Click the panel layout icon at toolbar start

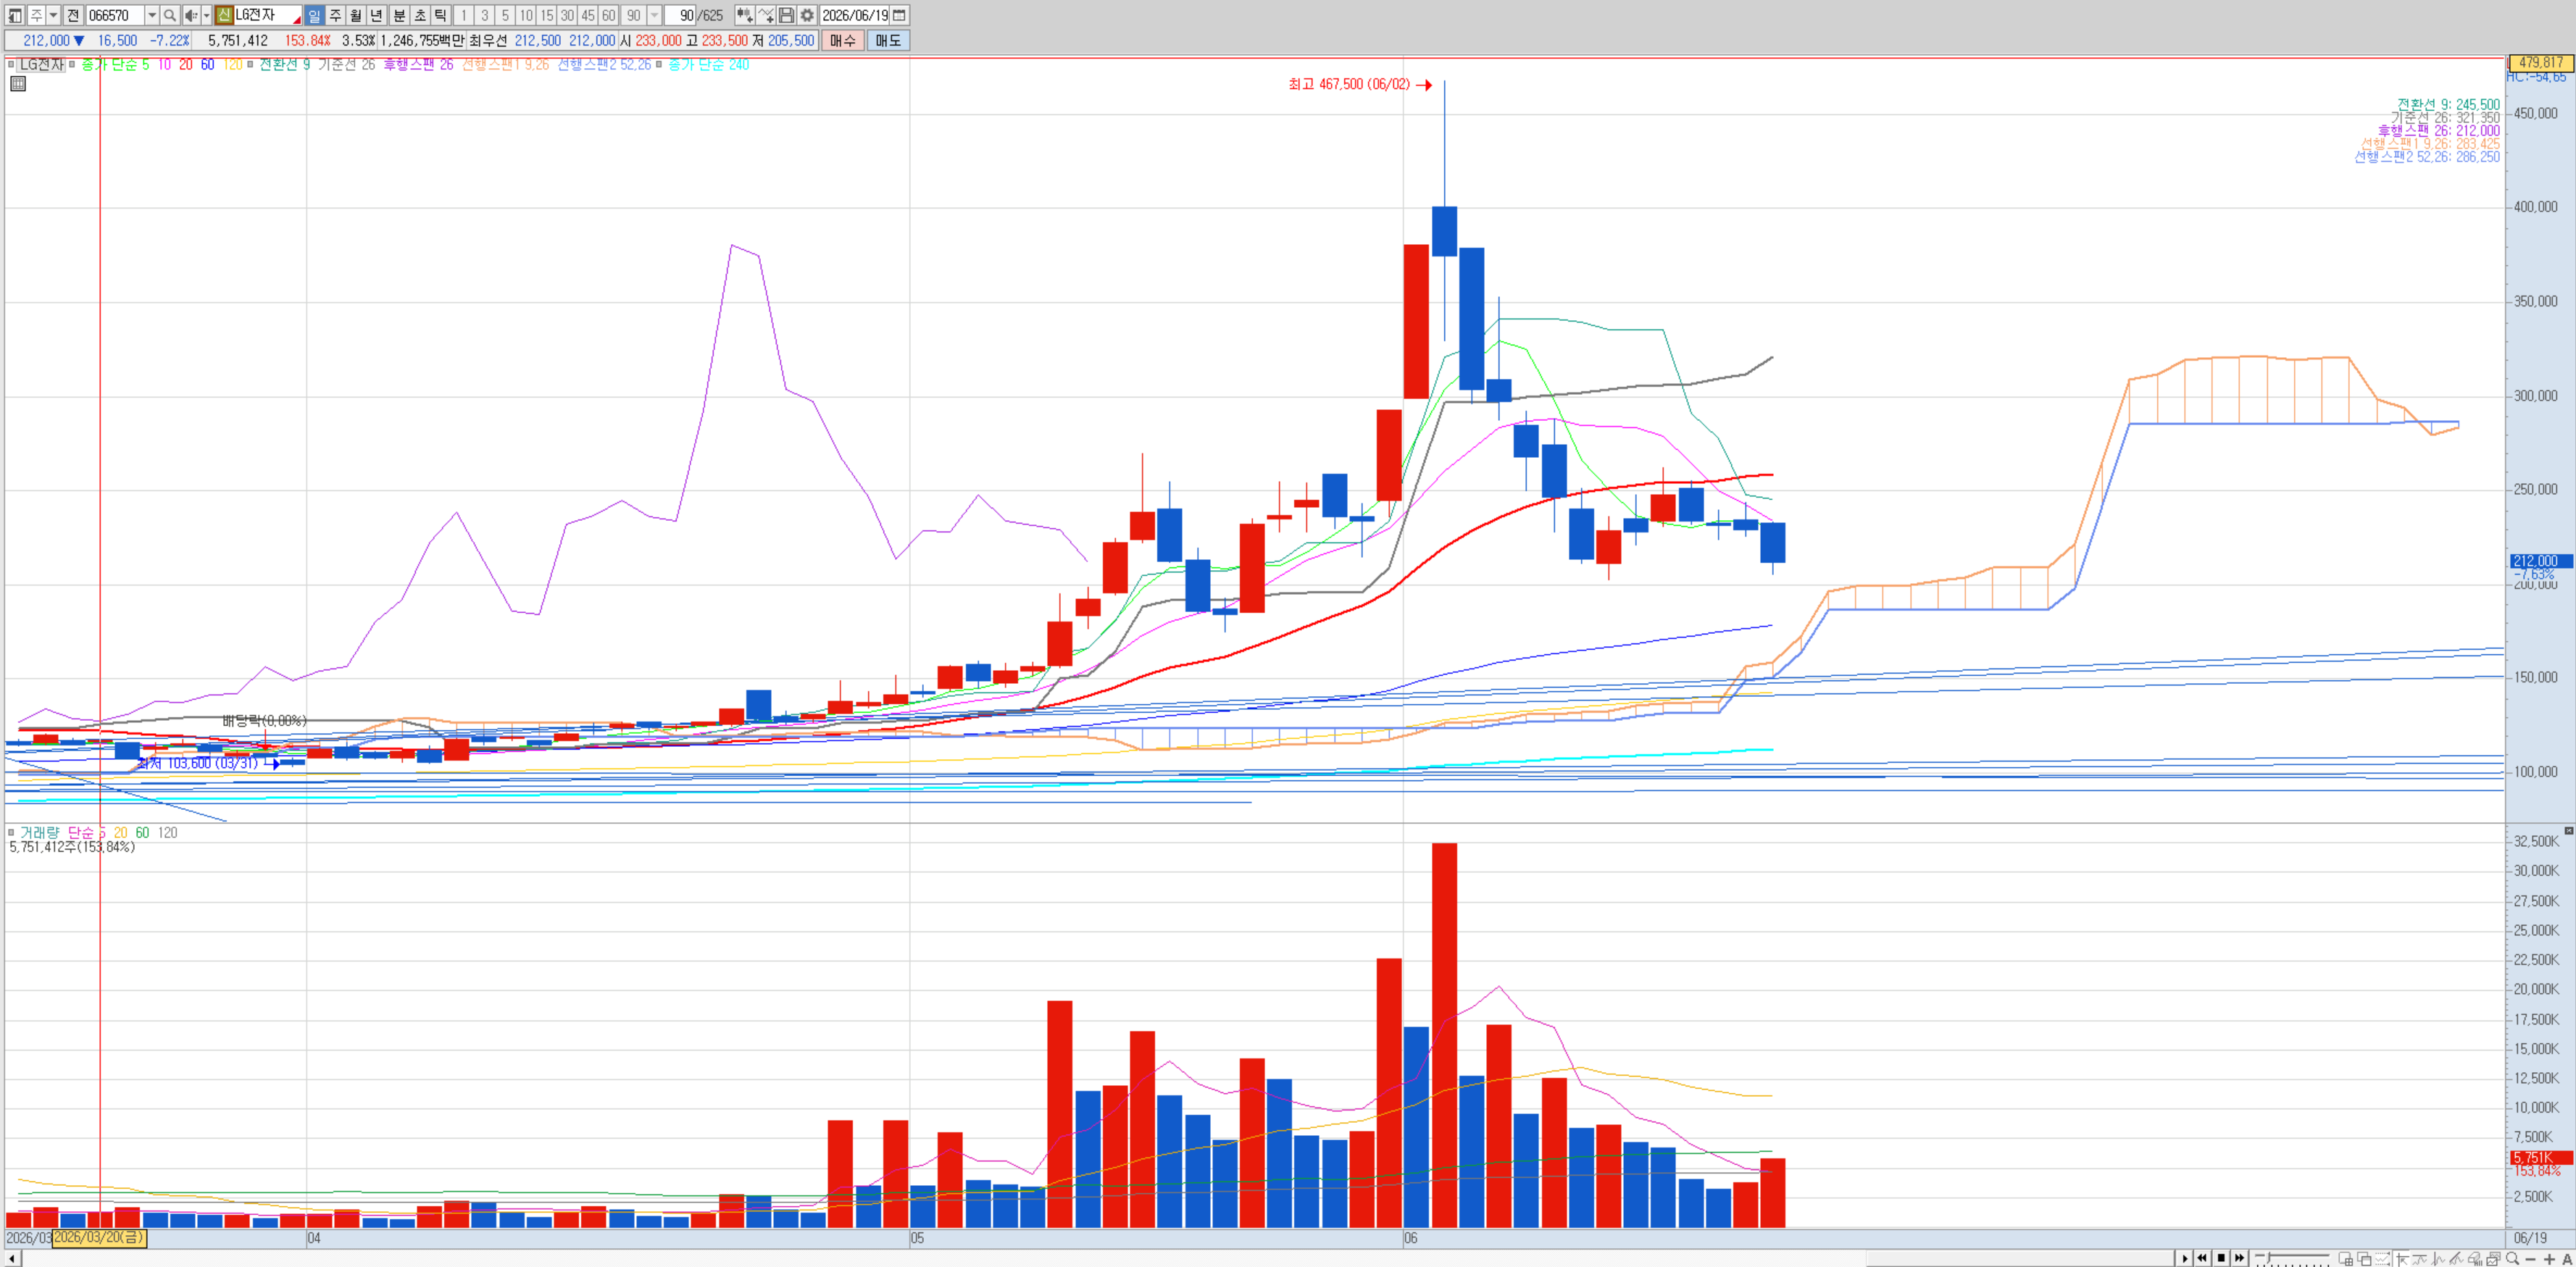[14, 15]
